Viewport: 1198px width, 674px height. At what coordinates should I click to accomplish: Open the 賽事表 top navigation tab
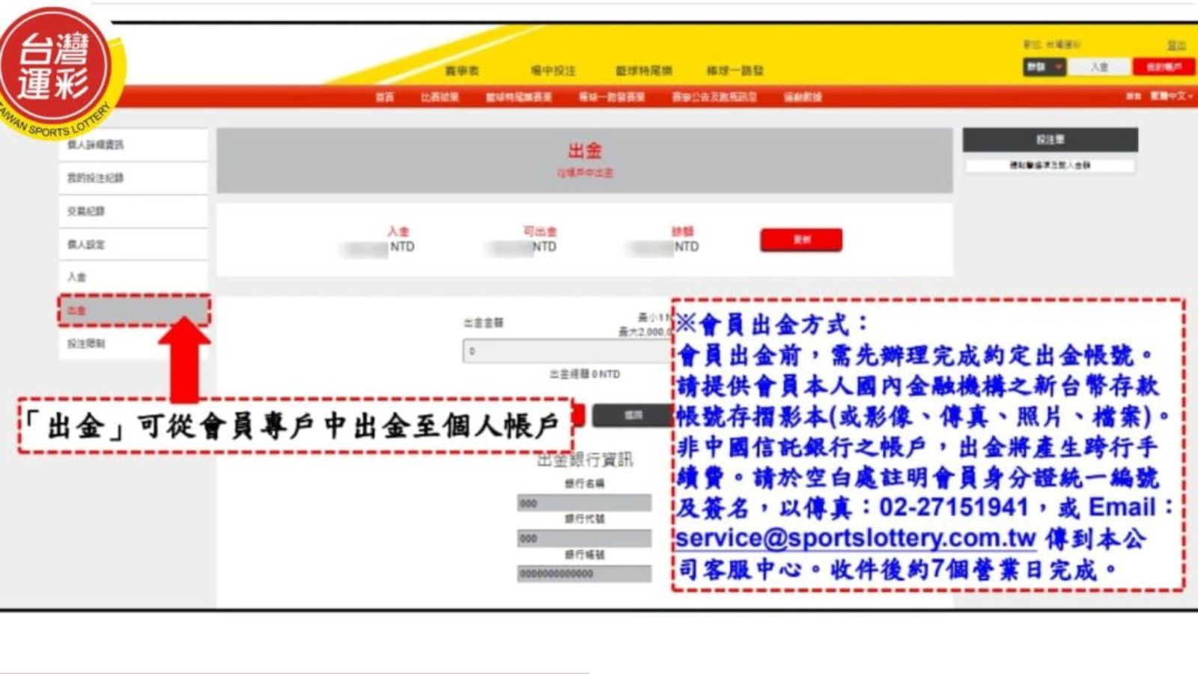click(x=461, y=70)
